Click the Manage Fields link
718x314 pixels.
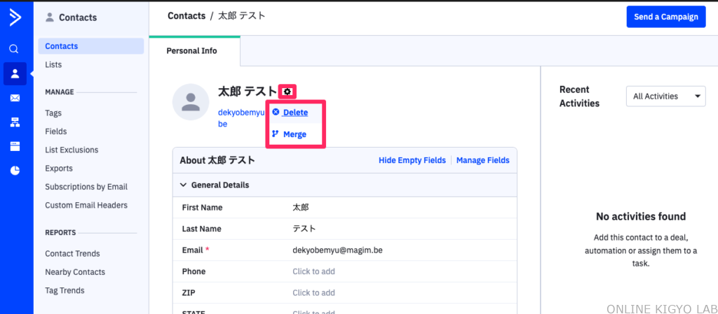click(482, 160)
